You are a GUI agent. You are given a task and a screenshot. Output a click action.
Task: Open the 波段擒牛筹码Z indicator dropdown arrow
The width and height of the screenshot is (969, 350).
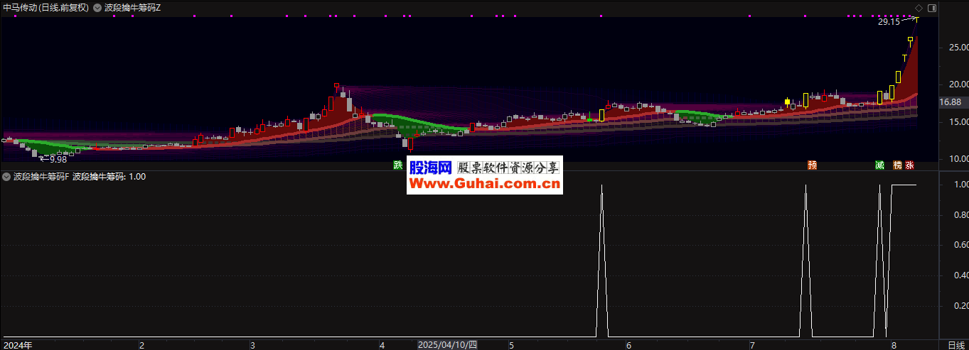[97, 8]
